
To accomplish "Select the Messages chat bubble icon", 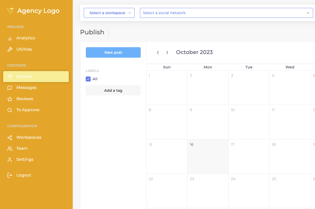I will coord(10,88).
